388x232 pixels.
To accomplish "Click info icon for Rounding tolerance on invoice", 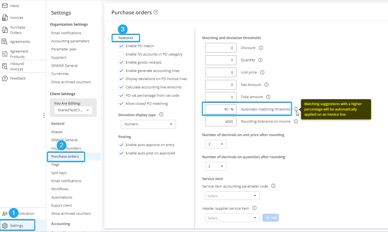I will 296,122.
